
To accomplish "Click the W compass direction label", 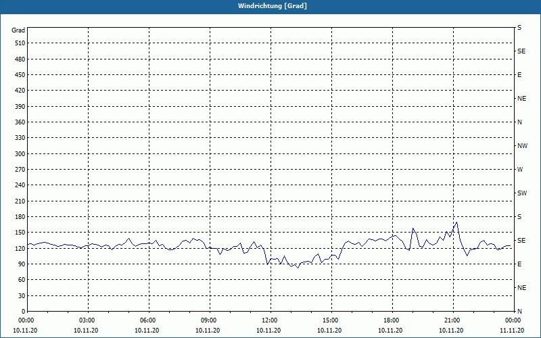I will 520,170.
